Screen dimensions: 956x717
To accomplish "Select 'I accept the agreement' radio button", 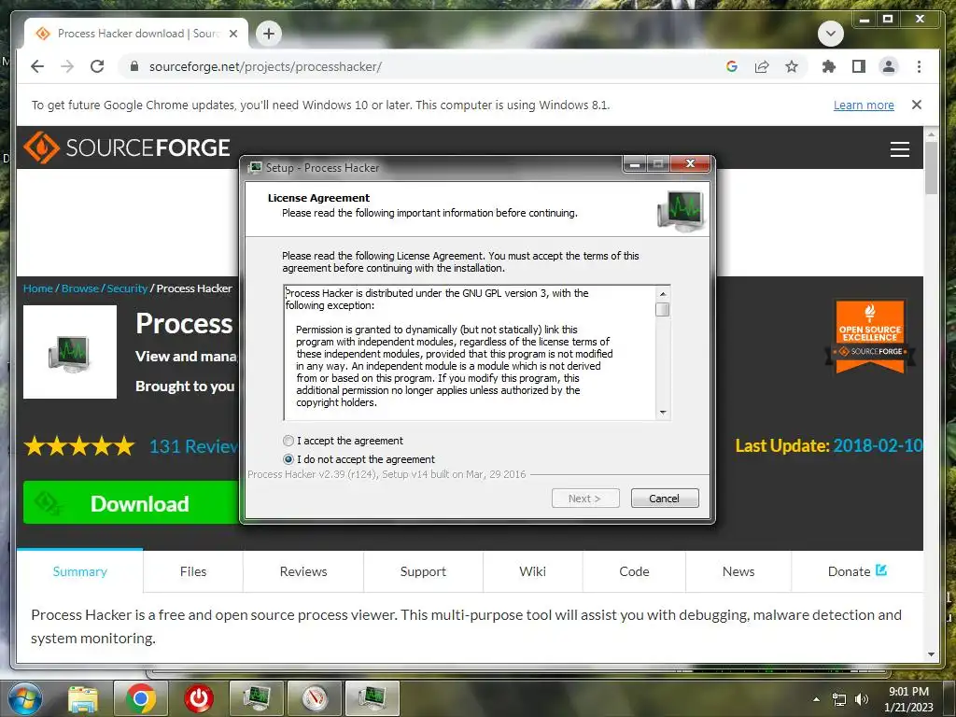I will coord(288,441).
